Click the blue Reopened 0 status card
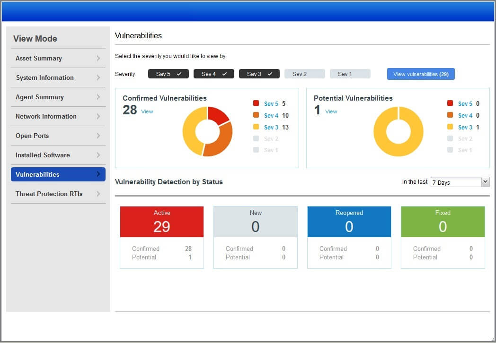The image size is (496, 343). point(349,222)
